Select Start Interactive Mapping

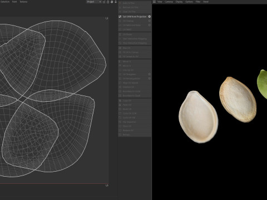(x=135, y=39)
